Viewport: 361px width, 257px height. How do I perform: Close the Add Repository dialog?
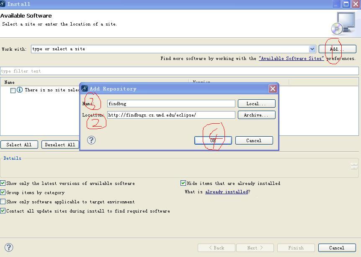tap(273, 89)
